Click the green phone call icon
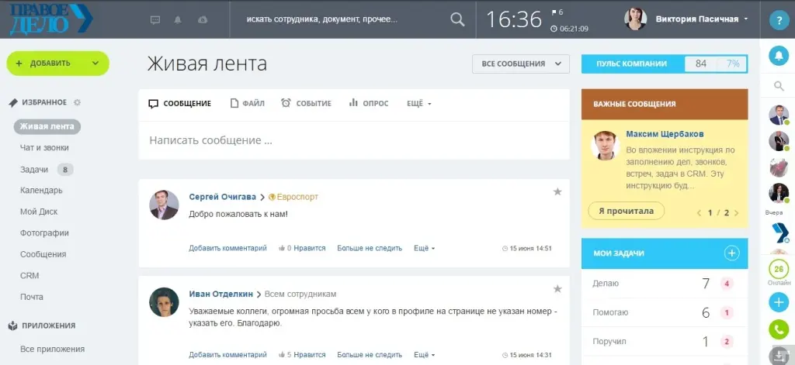 pyautogui.click(x=778, y=329)
